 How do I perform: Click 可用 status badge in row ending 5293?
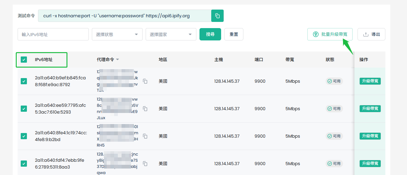tap(334, 109)
